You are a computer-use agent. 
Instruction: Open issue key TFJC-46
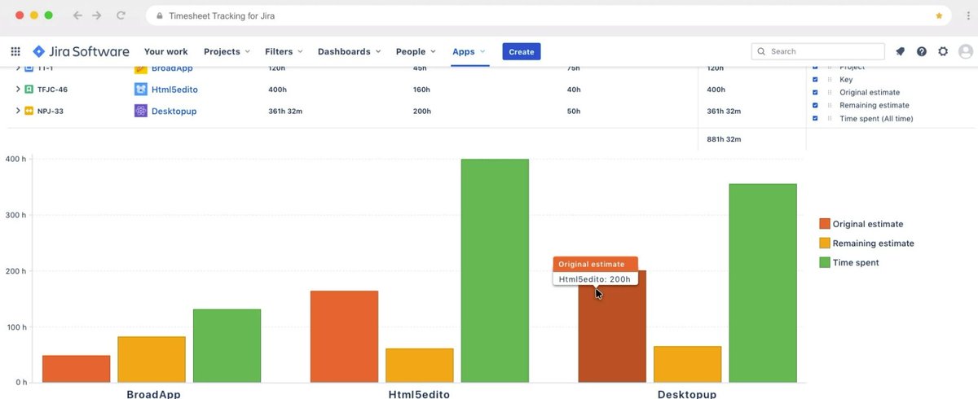52,89
